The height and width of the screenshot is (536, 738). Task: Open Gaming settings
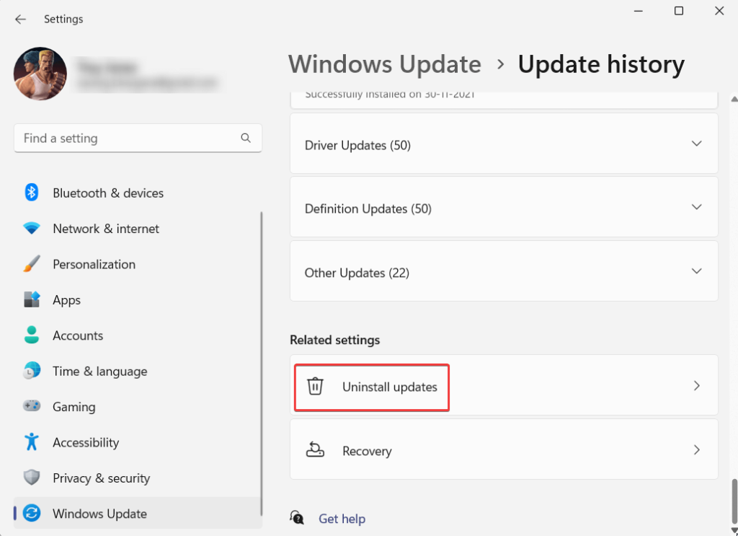pos(138,407)
